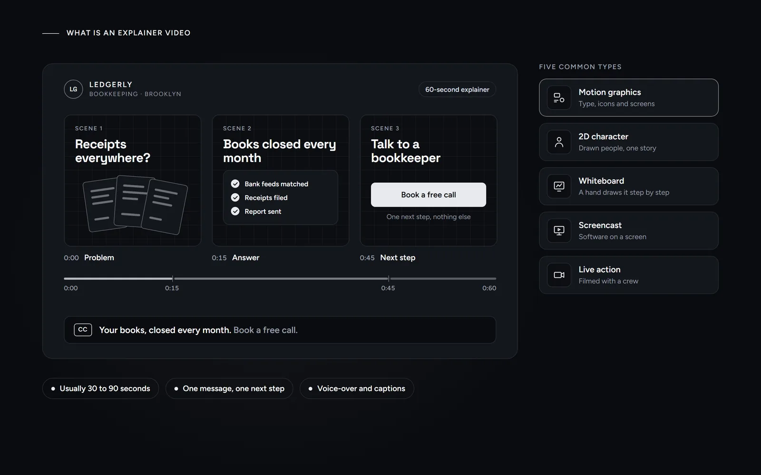This screenshot has height=475, width=761.
Task: Click the Usually 30 to 90 seconds pill
Action: pyautogui.click(x=100, y=389)
